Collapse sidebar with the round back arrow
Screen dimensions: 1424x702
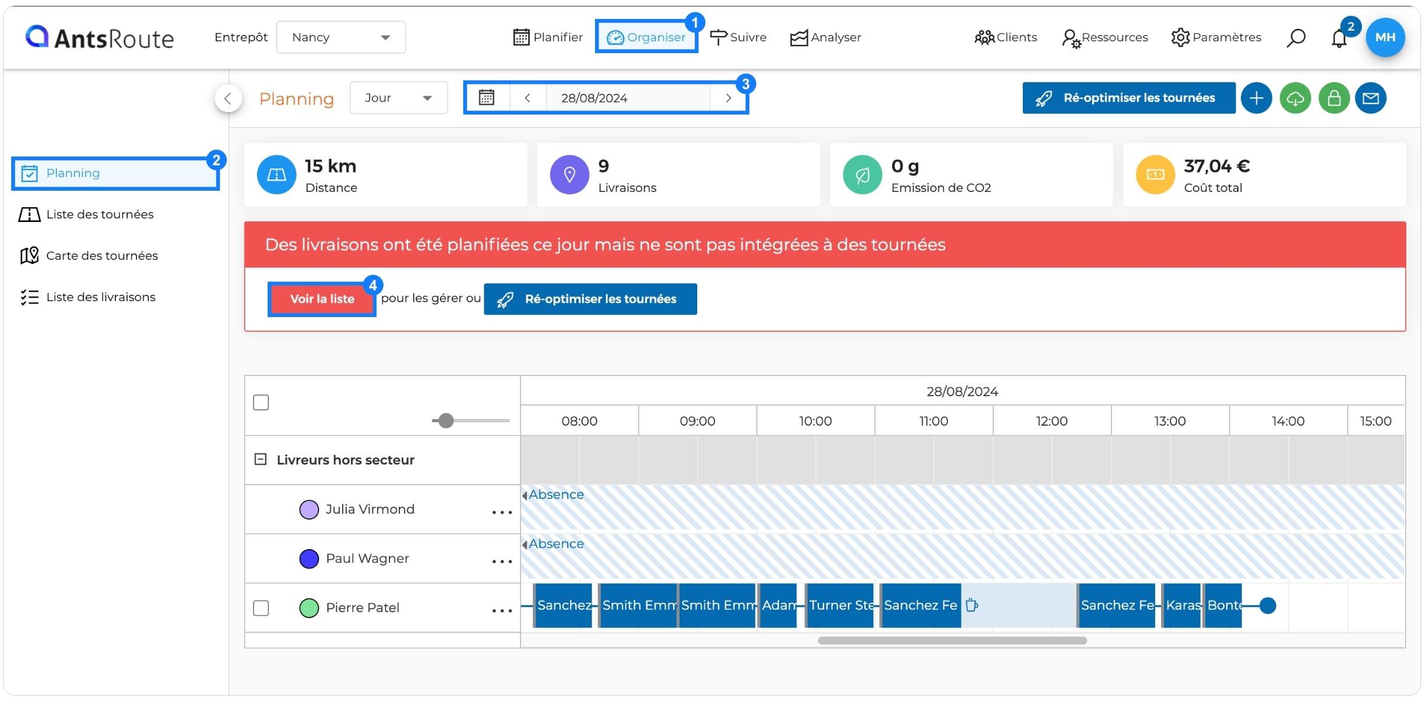228,99
